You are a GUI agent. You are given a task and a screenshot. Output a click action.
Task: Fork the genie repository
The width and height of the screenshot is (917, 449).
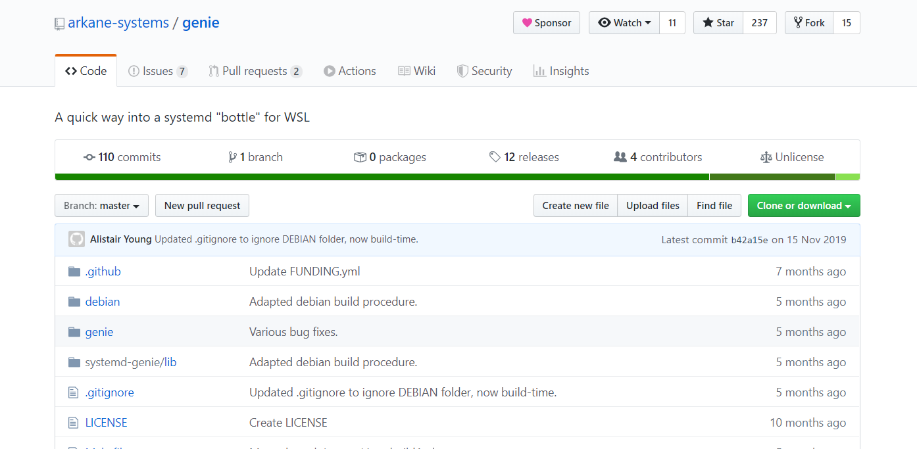(809, 23)
